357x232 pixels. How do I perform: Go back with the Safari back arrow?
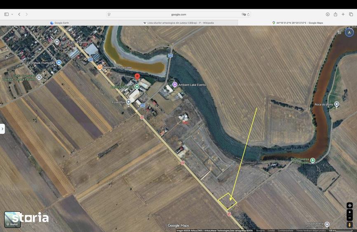pos(19,14)
